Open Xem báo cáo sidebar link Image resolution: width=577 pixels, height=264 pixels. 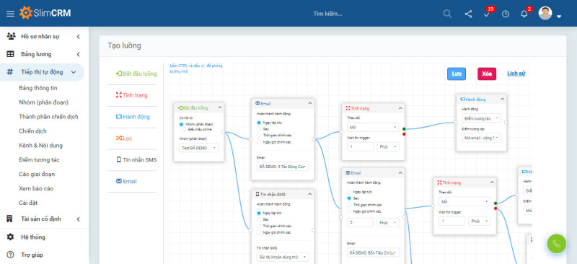point(36,188)
